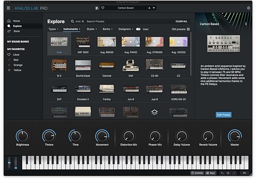Expand the Types filter dropdown
Image resolution: width=256 pixels, height=183 pixels.
[53, 29]
